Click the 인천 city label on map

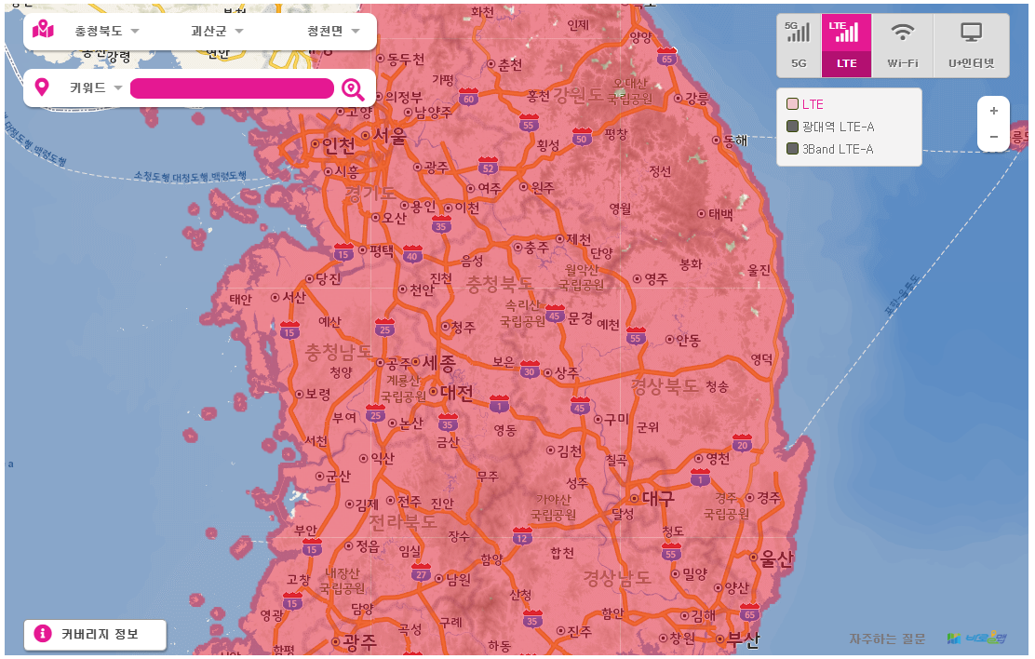click(x=338, y=145)
